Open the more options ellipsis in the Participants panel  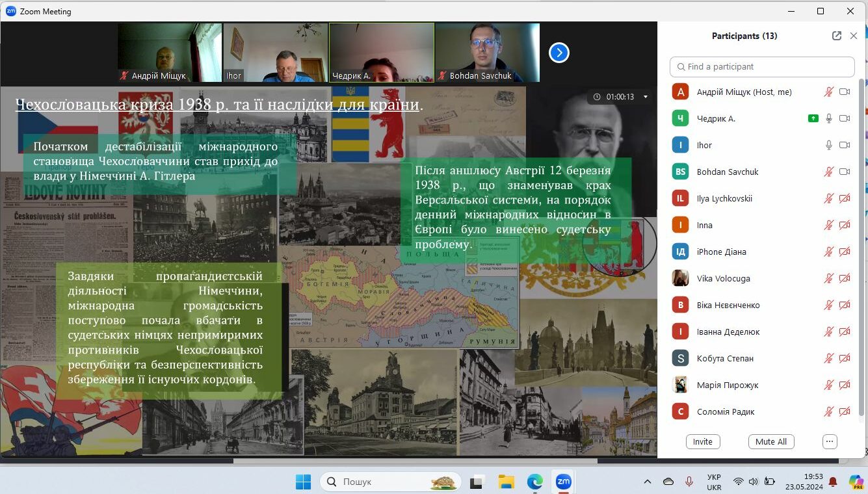(x=829, y=441)
